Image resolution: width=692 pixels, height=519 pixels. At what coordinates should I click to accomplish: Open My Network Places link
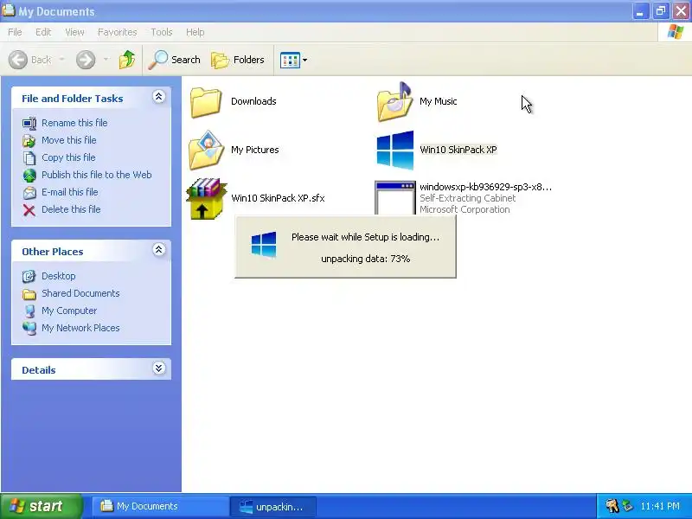coord(80,328)
